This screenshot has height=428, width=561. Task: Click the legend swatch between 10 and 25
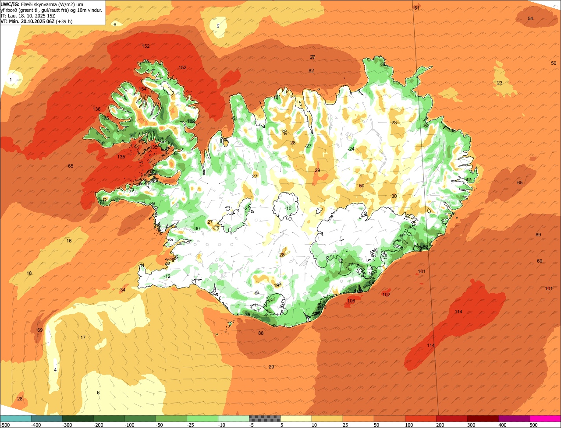click(327, 418)
